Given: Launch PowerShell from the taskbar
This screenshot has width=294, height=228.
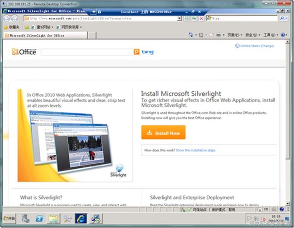Looking at the screenshot, I should pyautogui.click(x=39, y=218).
